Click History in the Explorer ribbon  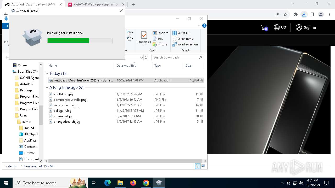point(160,44)
